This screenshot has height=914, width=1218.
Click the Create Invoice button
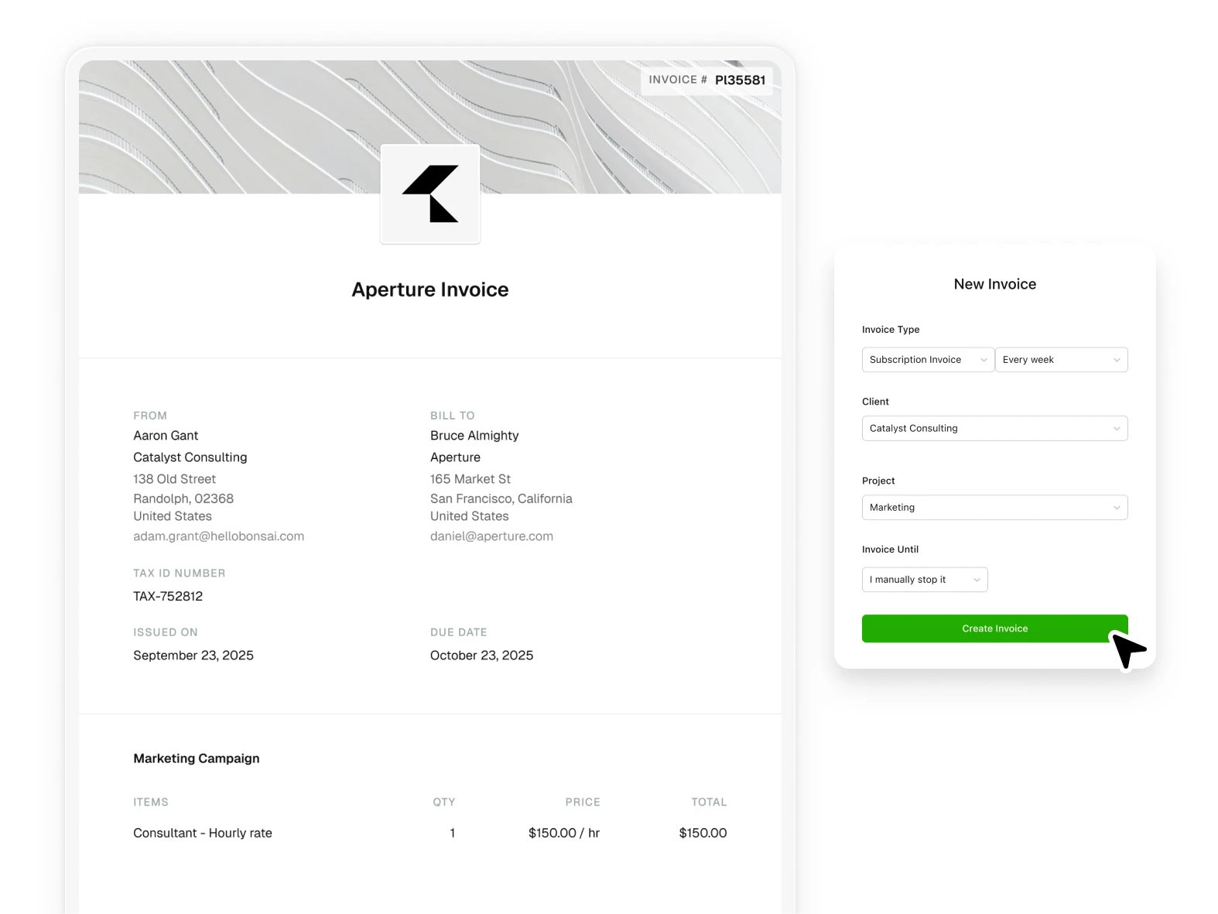(994, 628)
